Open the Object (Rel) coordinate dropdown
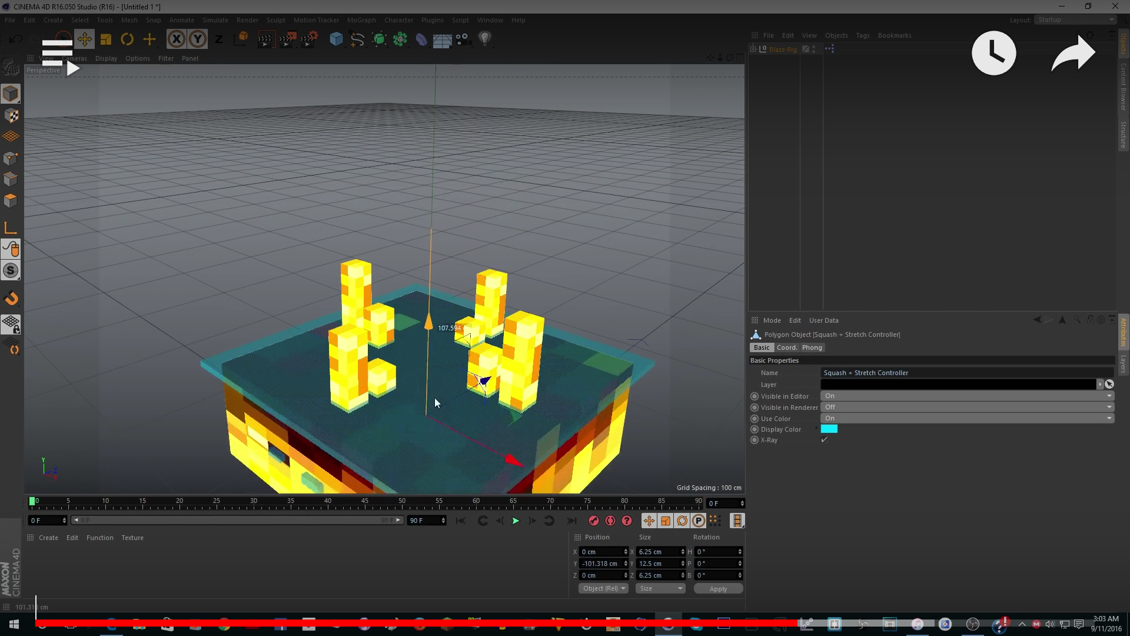This screenshot has height=636, width=1130. click(x=603, y=588)
